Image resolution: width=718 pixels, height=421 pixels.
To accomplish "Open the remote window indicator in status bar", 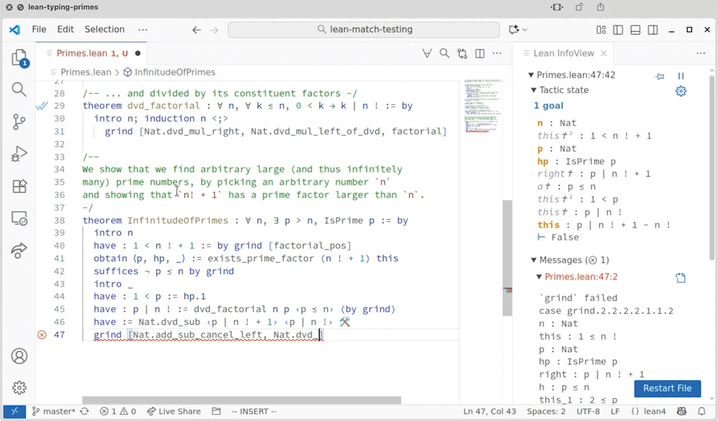I will [x=14, y=411].
